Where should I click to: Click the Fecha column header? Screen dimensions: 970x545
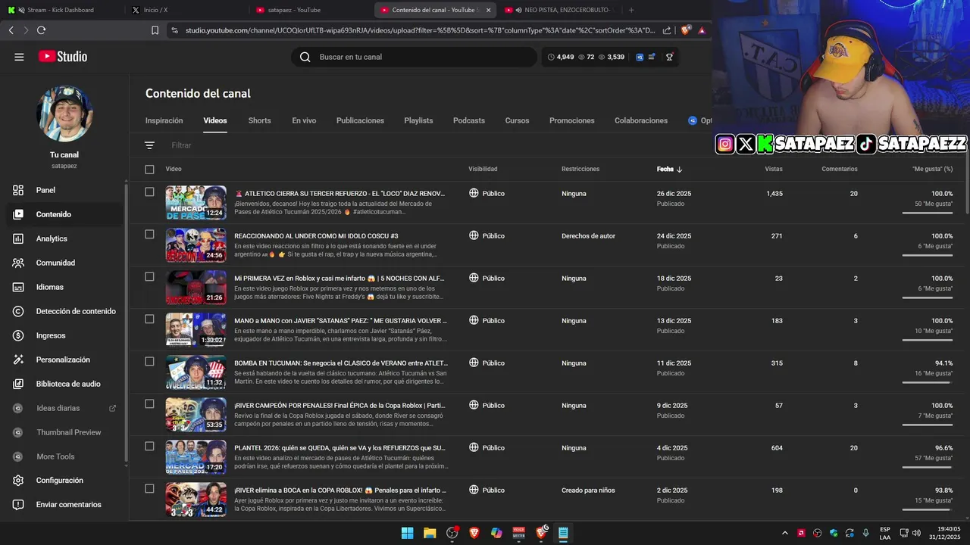point(669,170)
